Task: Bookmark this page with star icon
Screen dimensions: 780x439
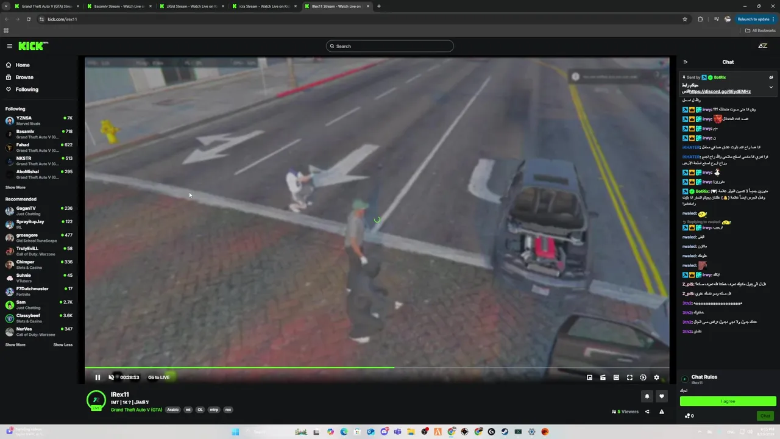Action: tap(685, 19)
